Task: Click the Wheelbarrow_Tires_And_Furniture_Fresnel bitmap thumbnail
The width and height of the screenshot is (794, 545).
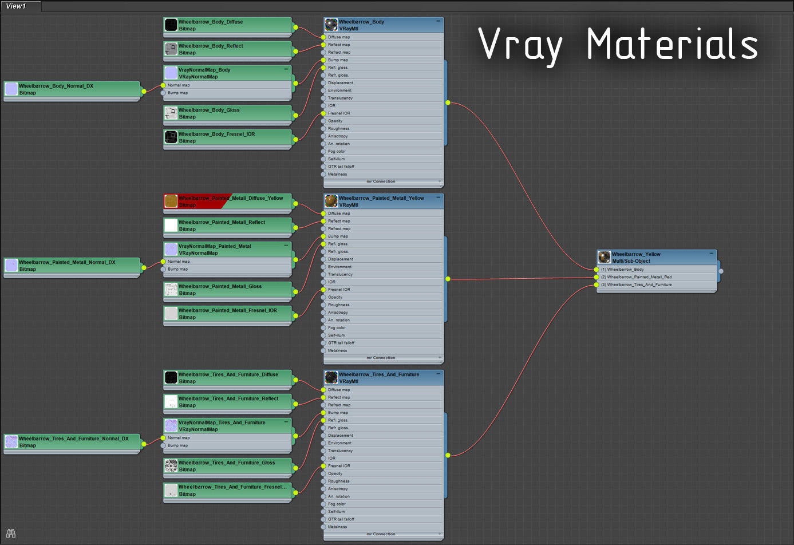Action: 171,491
